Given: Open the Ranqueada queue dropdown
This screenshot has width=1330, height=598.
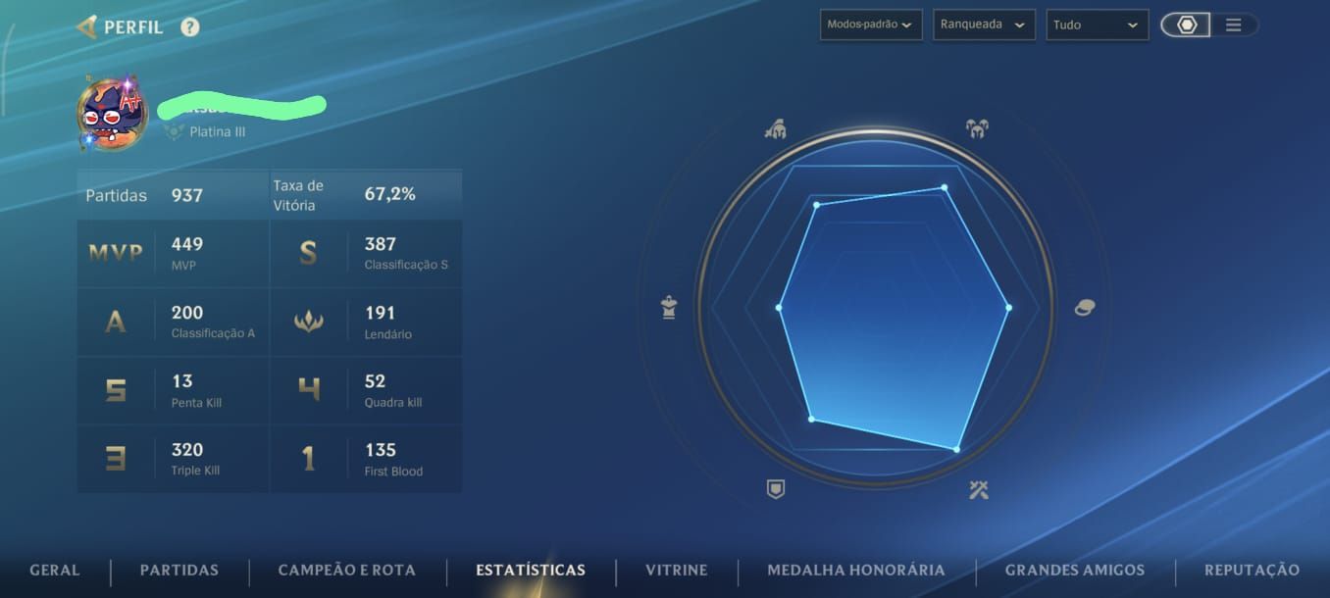Looking at the screenshot, I should pos(984,25).
